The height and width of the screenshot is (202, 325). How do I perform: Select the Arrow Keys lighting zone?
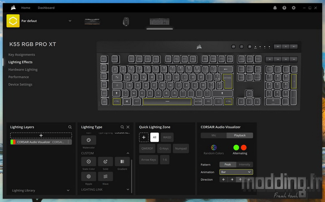[149, 159]
